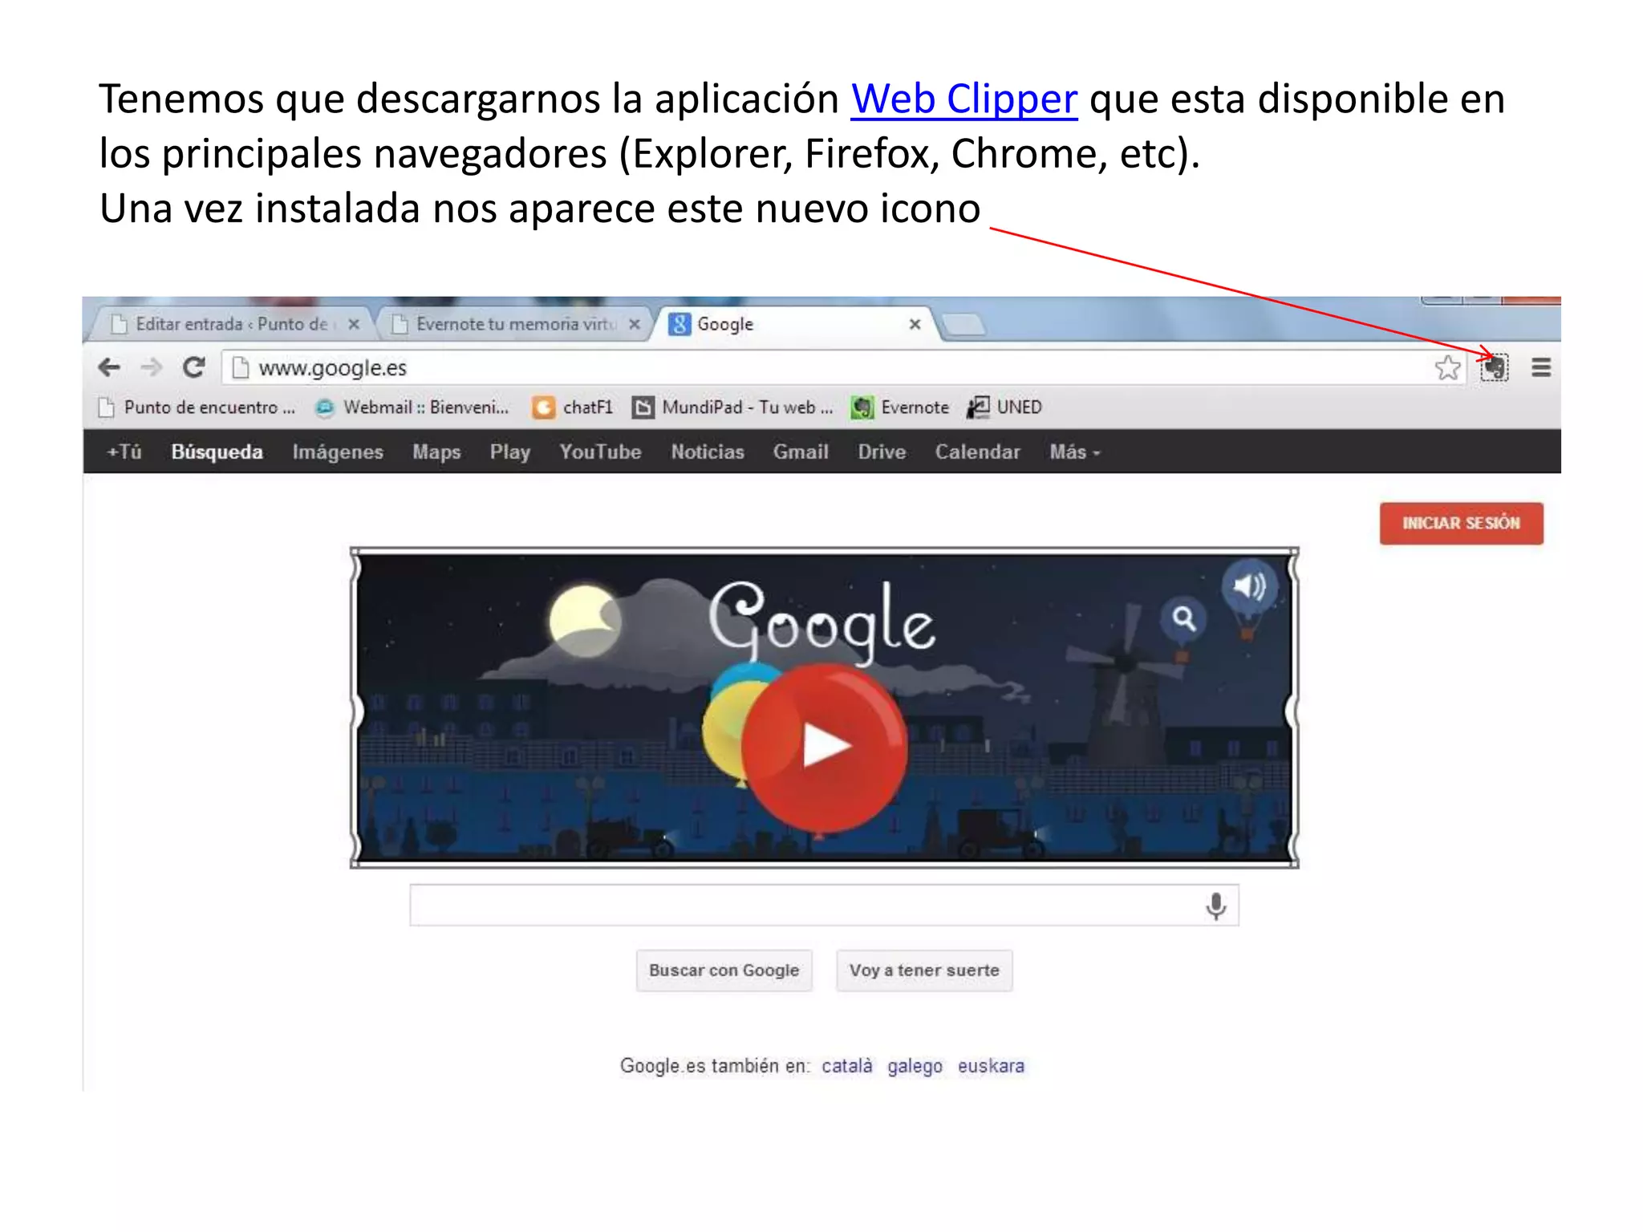The width and height of the screenshot is (1643, 1232).
Task: Reload the page with refresh icon
Action: [193, 368]
